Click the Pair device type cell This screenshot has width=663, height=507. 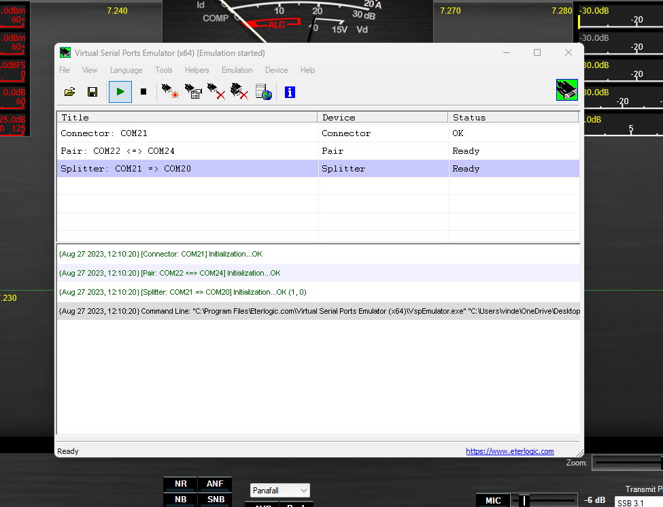[x=383, y=151]
